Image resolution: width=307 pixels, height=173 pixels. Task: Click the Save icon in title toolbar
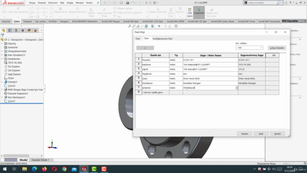pyautogui.click(x=121, y=3)
